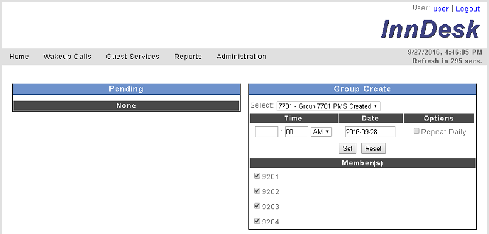Uncheck member 9203 checkbox
The height and width of the screenshot is (234, 489).
coord(257,206)
